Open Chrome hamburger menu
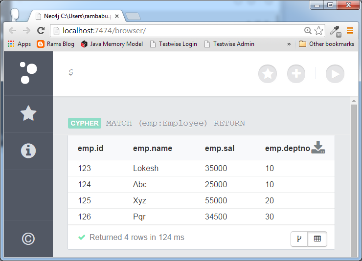This screenshot has height=261, width=362. pyautogui.click(x=350, y=30)
